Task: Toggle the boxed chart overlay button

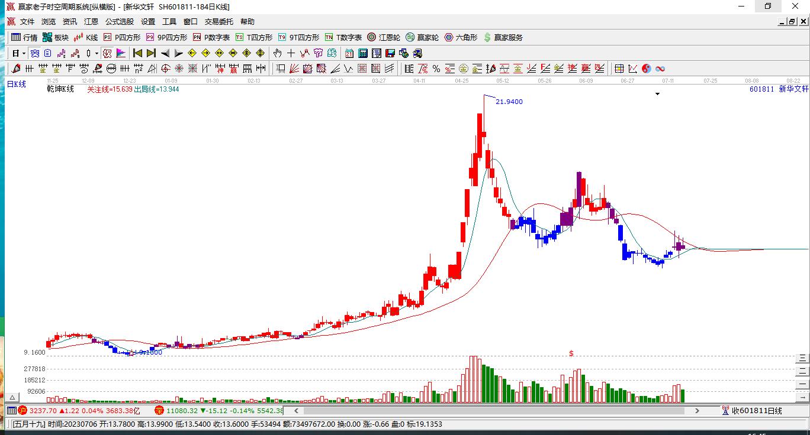Action: click(x=107, y=53)
